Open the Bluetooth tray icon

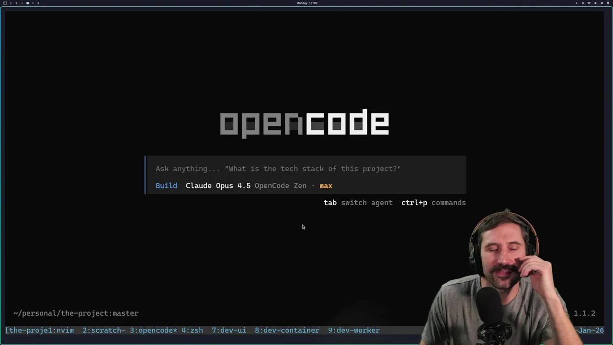tap(583, 3)
